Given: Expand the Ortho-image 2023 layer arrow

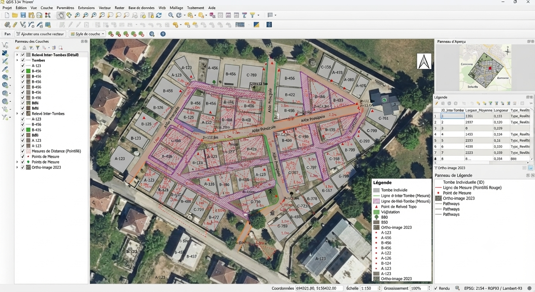Looking at the screenshot, I should click(x=17, y=167).
